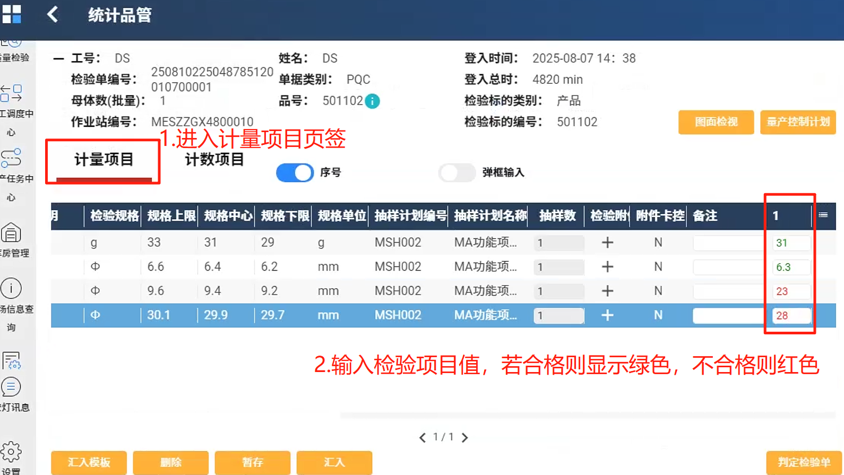Click the 图面检视 button
844x475 pixels.
tap(716, 122)
